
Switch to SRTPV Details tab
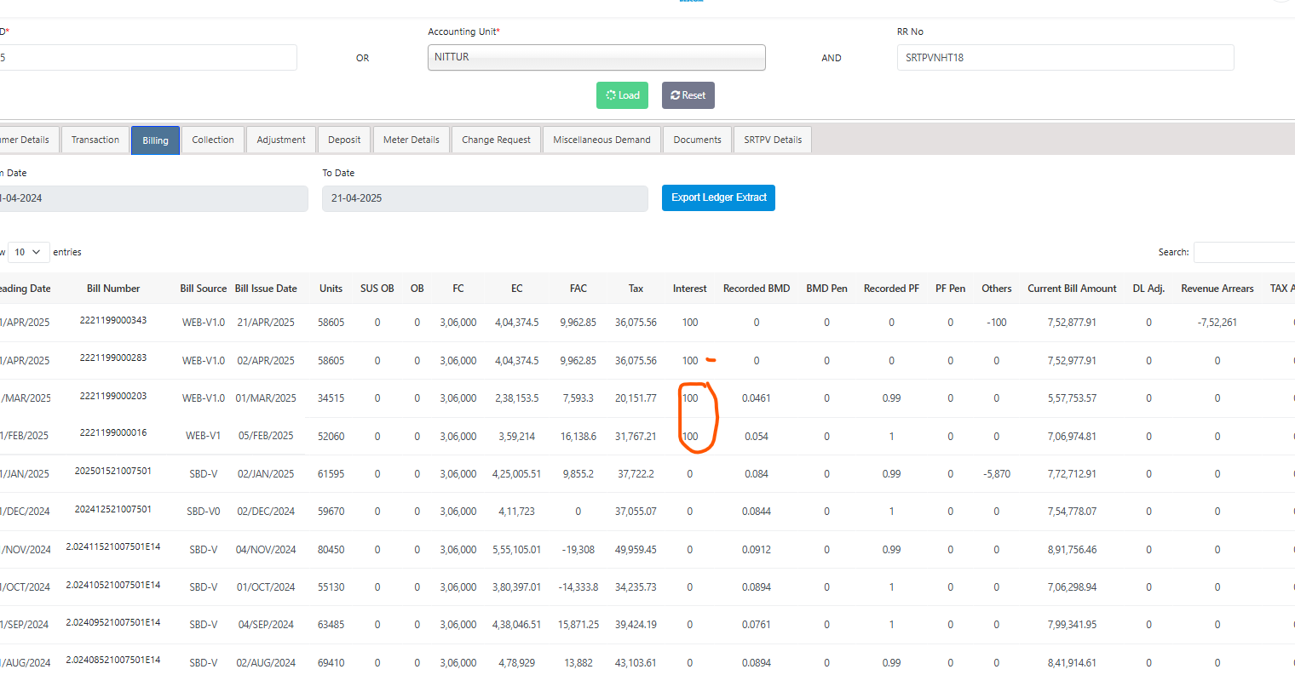click(x=773, y=140)
